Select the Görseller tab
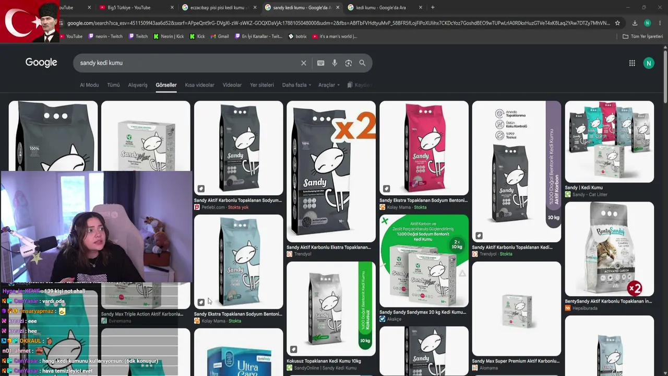 coord(166,85)
